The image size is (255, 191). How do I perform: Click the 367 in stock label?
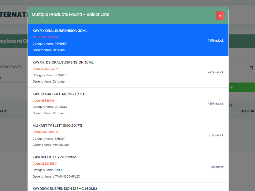click(216, 135)
